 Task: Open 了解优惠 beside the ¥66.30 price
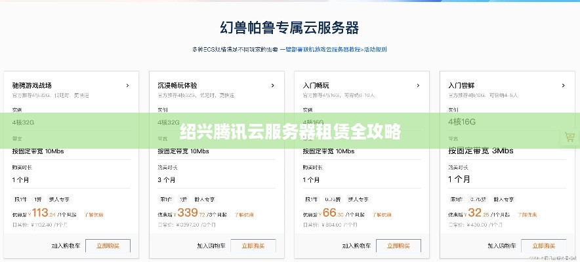381,214
